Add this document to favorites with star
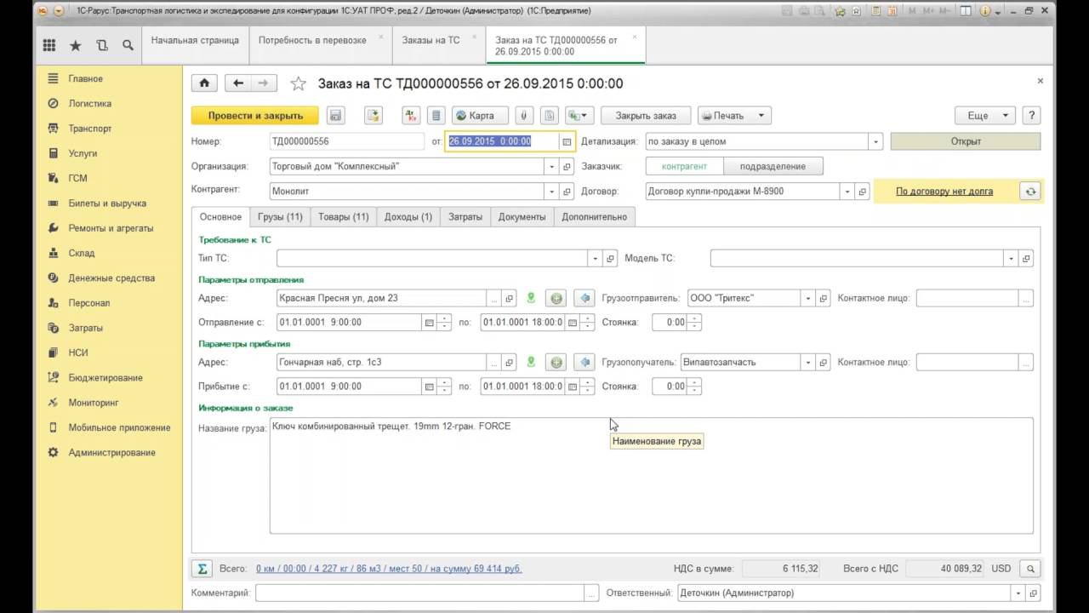This screenshot has height=613, width=1089. 298,83
